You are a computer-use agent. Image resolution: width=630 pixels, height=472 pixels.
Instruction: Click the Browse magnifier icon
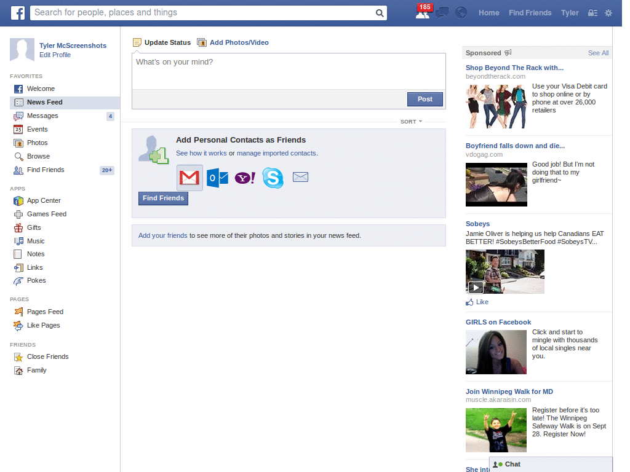click(18, 157)
